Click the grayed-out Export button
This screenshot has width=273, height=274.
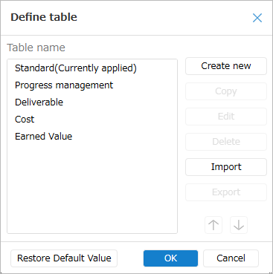[x=226, y=192]
